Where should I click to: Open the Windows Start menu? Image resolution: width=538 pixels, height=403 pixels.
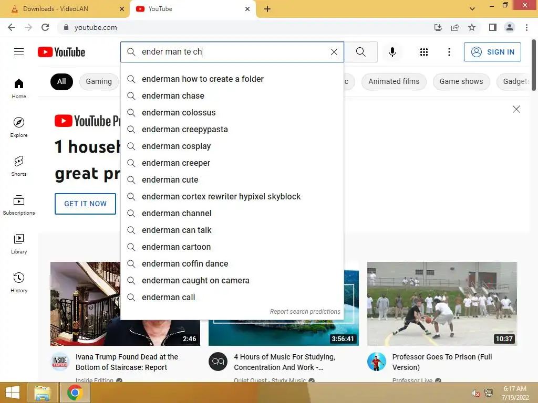(13, 393)
